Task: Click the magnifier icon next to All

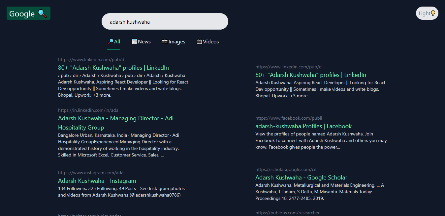Action: tap(111, 42)
